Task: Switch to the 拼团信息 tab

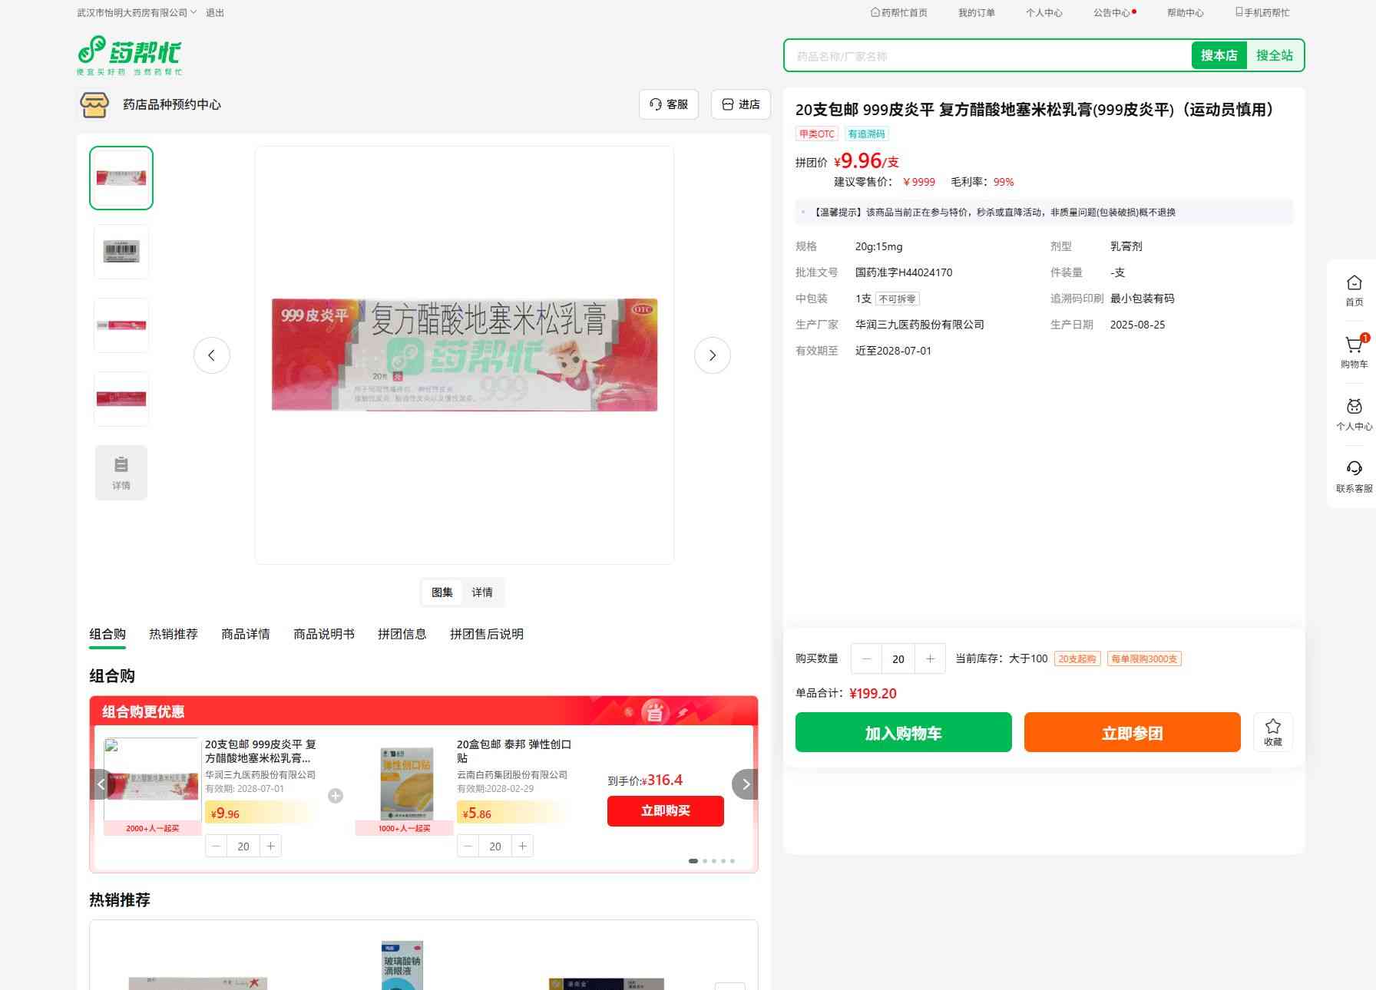Action: click(402, 634)
